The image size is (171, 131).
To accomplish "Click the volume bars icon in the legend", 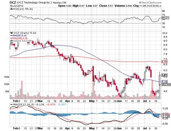I will (x=12, y=41).
